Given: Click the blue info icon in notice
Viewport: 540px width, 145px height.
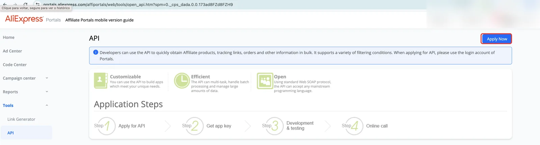Looking at the screenshot, I should (x=96, y=52).
